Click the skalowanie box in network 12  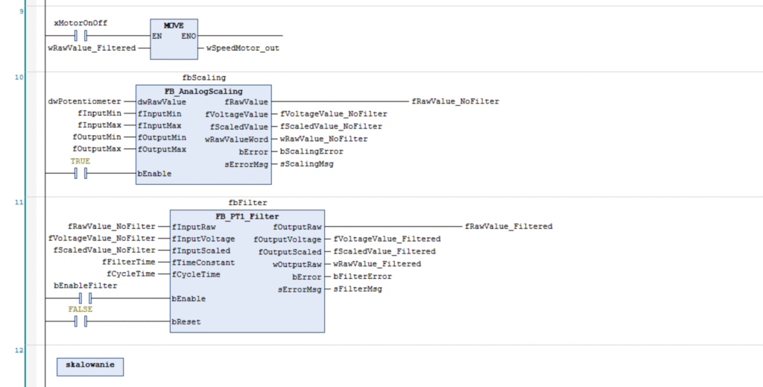[90, 366]
